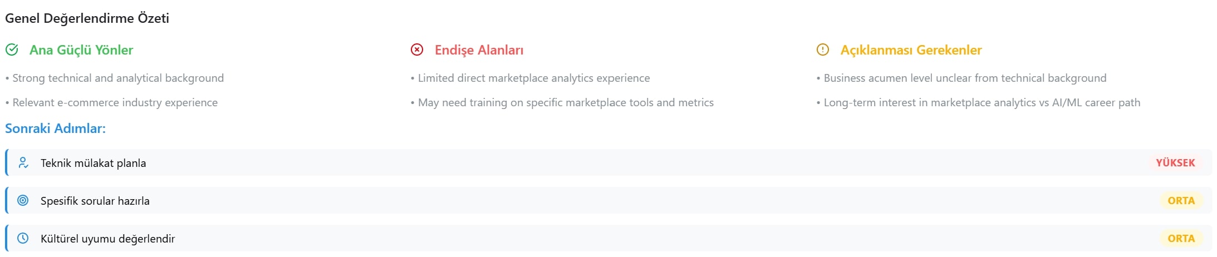The width and height of the screenshot is (1217, 257).
Task: Open the Teknik mülakat planla step
Action: 94,163
